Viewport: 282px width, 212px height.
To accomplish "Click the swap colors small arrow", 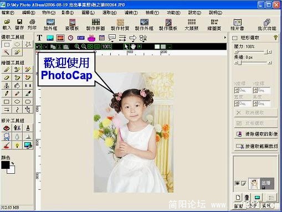I will [x=13, y=163].
